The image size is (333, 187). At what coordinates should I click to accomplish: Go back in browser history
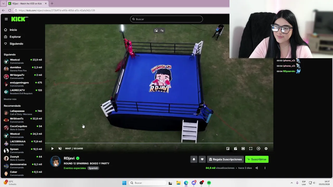pyautogui.click(x=3, y=10)
